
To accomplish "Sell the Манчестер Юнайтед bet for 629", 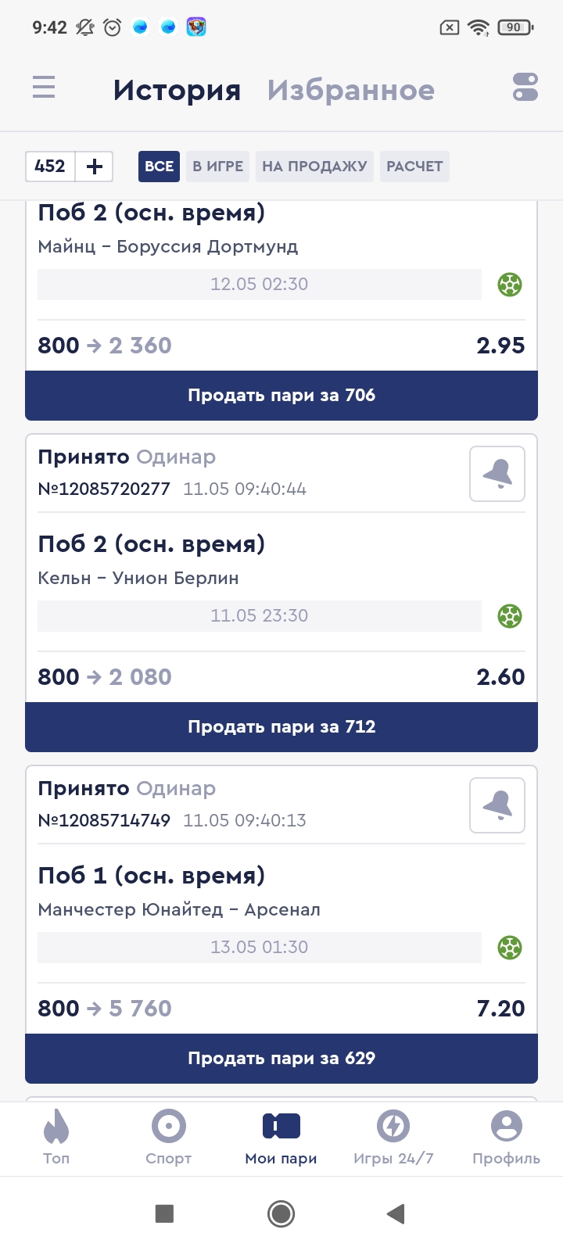I will click(x=281, y=1059).
